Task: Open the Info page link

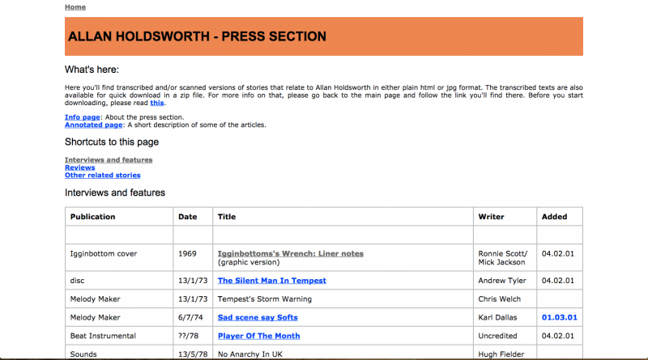Action: (83, 117)
